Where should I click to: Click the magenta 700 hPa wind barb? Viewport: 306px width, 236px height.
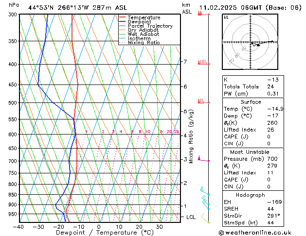tap(203, 159)
